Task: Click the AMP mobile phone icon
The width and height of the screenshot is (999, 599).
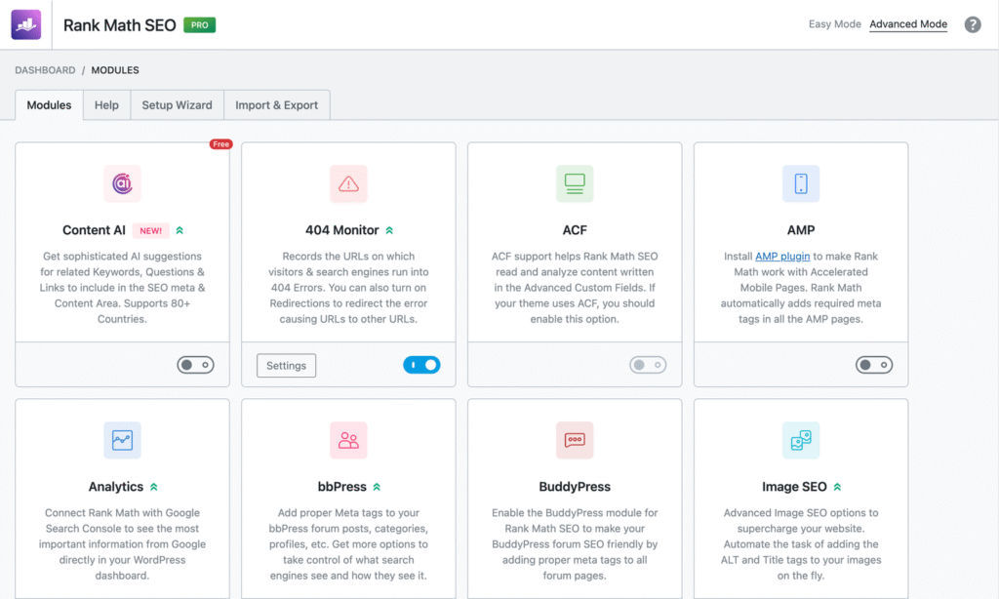Action: coord(801,182)
